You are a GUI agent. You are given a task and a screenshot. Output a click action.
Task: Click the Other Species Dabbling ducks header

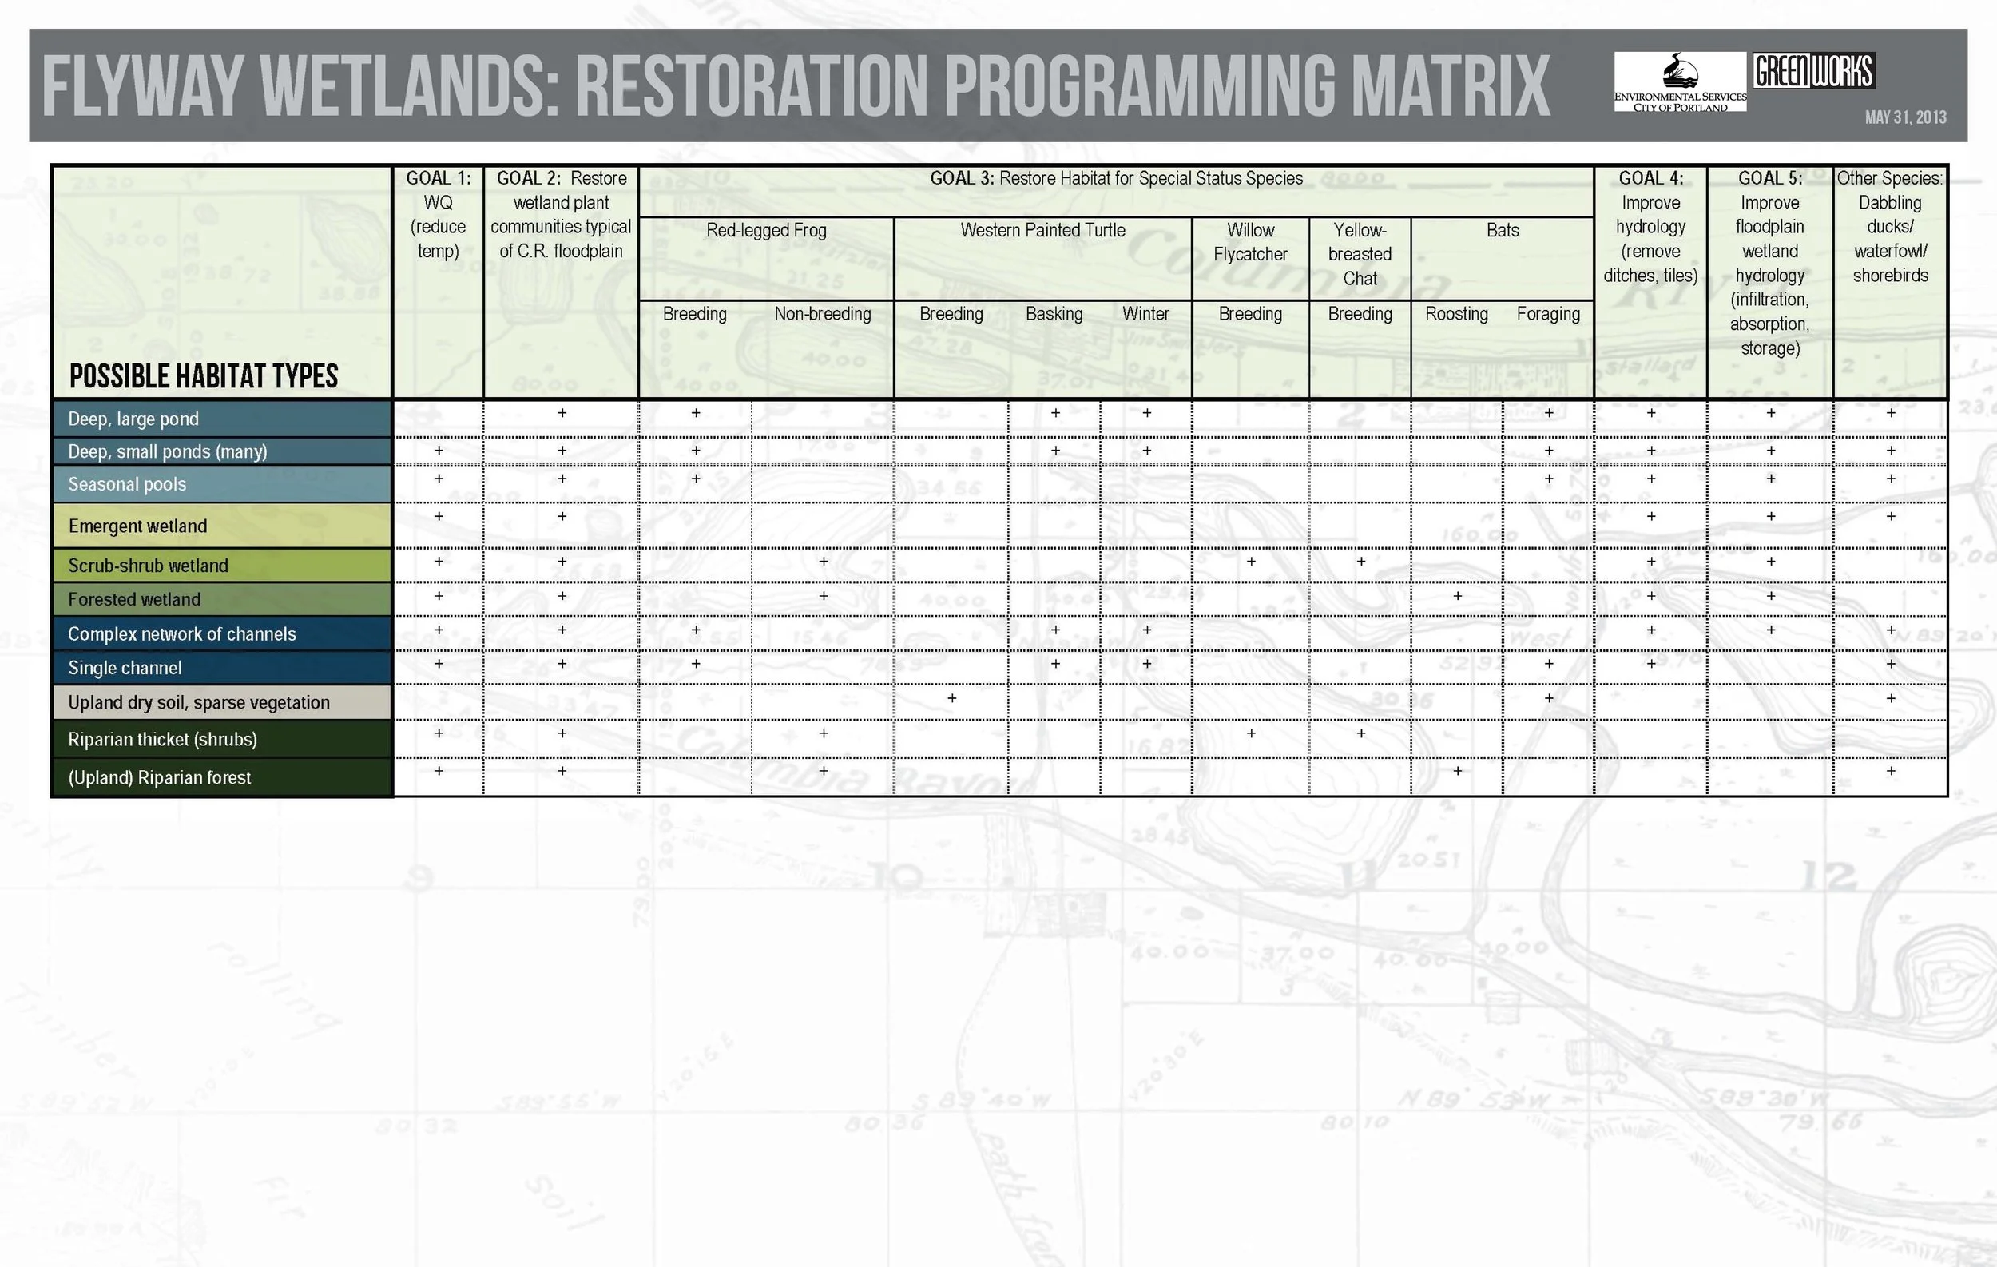pyautogui.click(x=1889, y=226)
